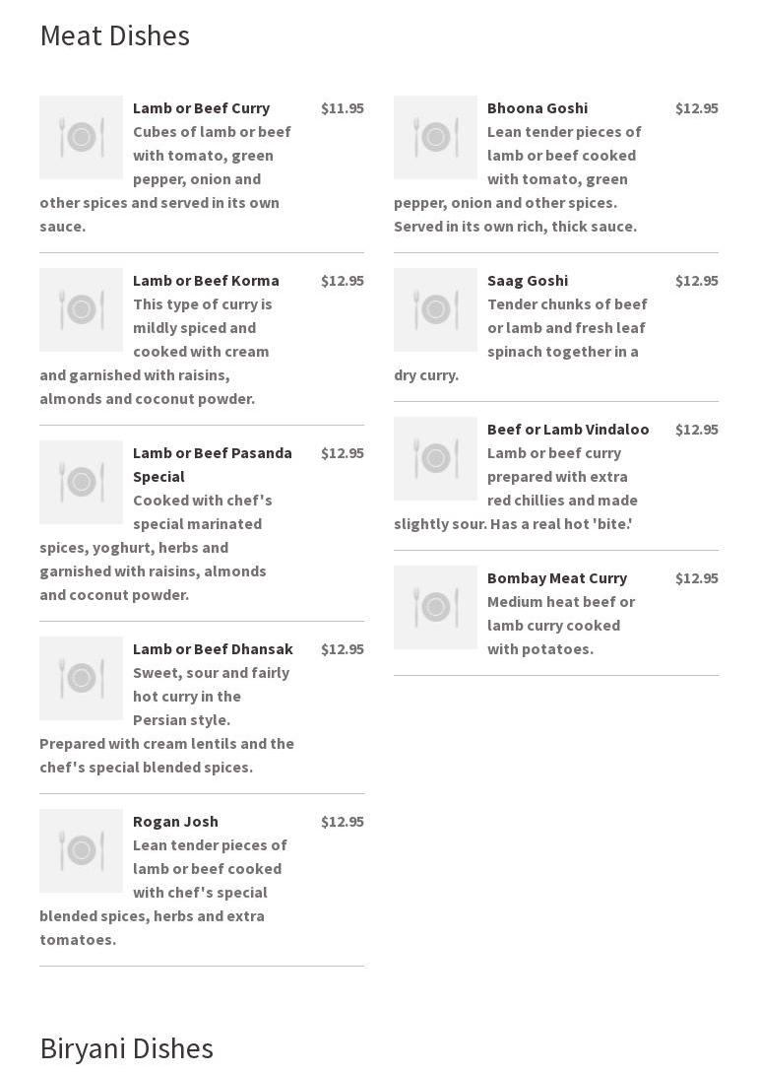Viewport: 758px width, 1073px height.
Task: Click the Biryani Dishes section heading
Action: 126,1048
